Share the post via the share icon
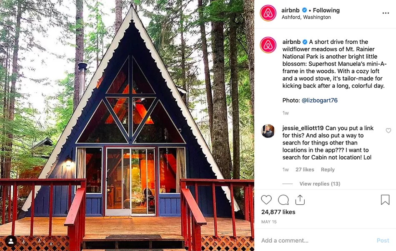The height and width of the screenshot is (251, 396). pyautogui.click(x=300, y=199)
